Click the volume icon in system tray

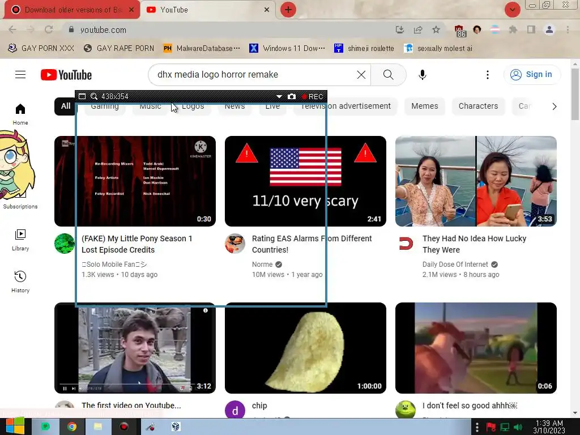click(x=518, y=427)
